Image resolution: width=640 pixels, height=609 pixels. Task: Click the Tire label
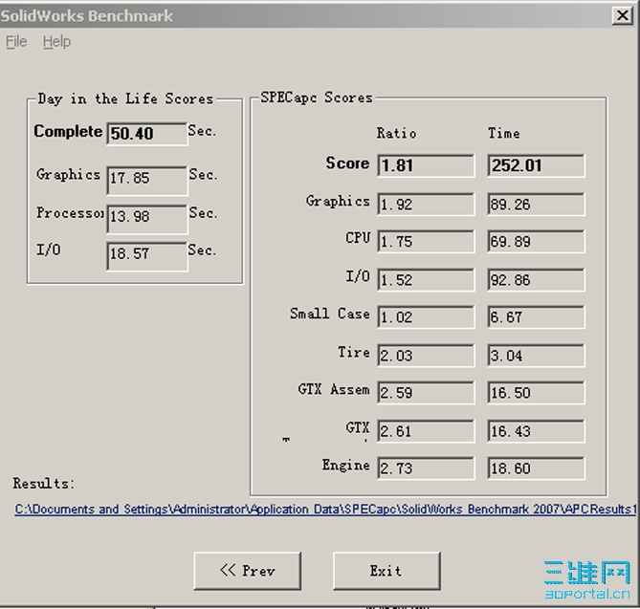tap(354, 352)
